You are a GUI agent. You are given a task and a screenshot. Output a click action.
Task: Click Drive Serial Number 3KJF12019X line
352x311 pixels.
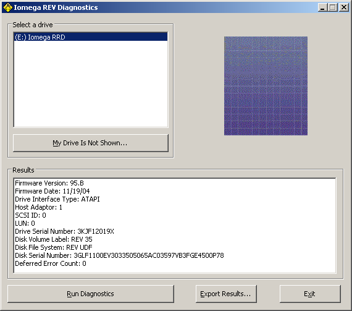64,231
